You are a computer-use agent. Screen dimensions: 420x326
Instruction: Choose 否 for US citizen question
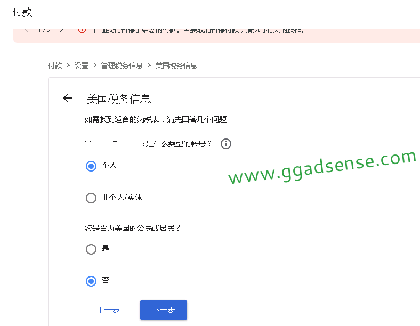tap(91, 281)
